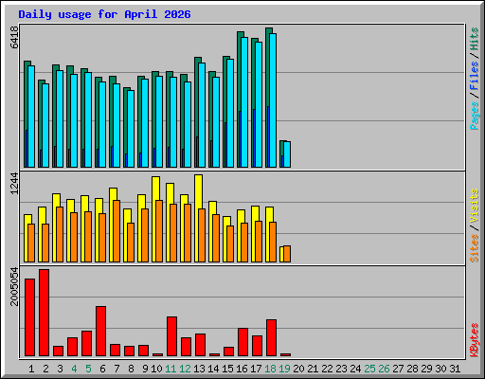Select day 28 on the x-axis
Screen dimensions: 485x379
point(412,369)
